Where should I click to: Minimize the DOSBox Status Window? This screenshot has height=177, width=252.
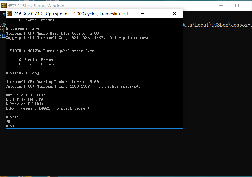click(x=221, y=6)
